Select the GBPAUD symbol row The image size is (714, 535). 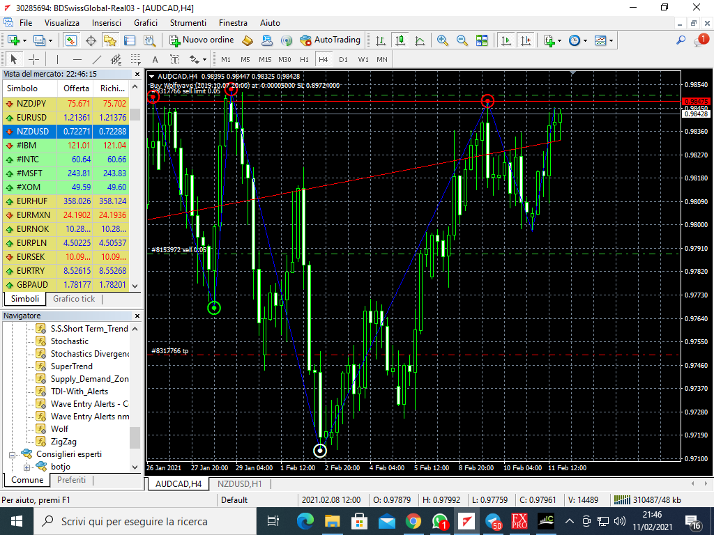click(66, 285)
